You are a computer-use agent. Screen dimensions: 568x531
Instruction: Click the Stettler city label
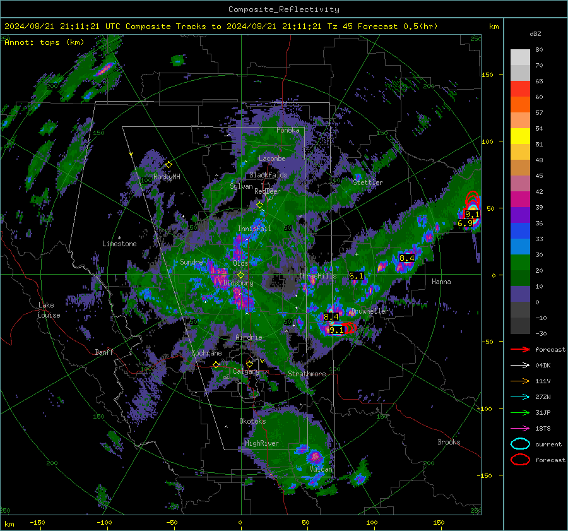click(x=368, y=182)
